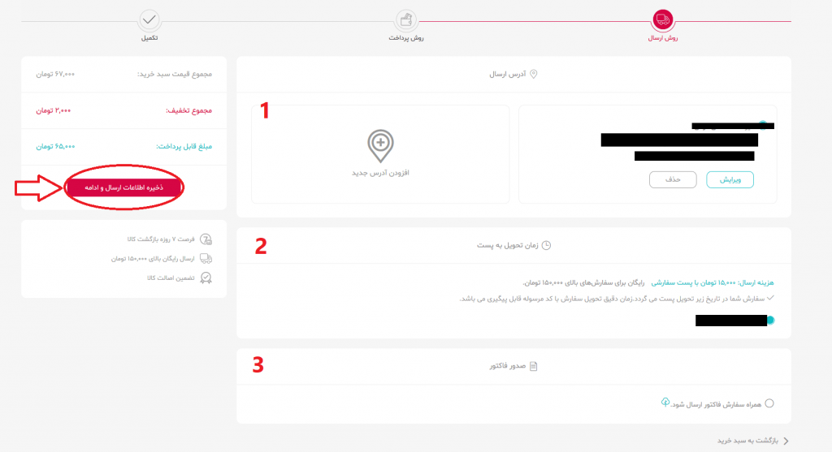Click the shipping method truck step icon

coord(663,20)
